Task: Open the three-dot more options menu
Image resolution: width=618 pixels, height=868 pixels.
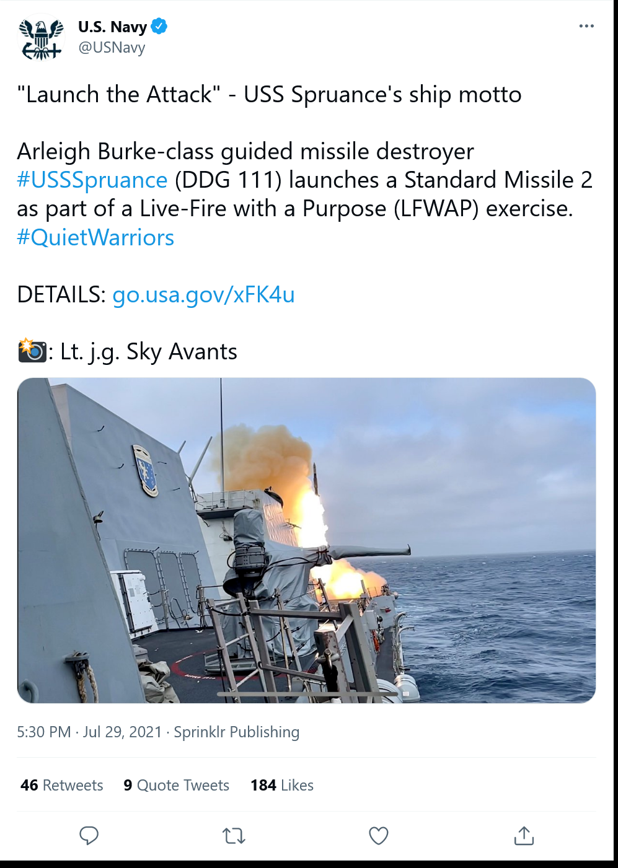Action: pos(586,26)
